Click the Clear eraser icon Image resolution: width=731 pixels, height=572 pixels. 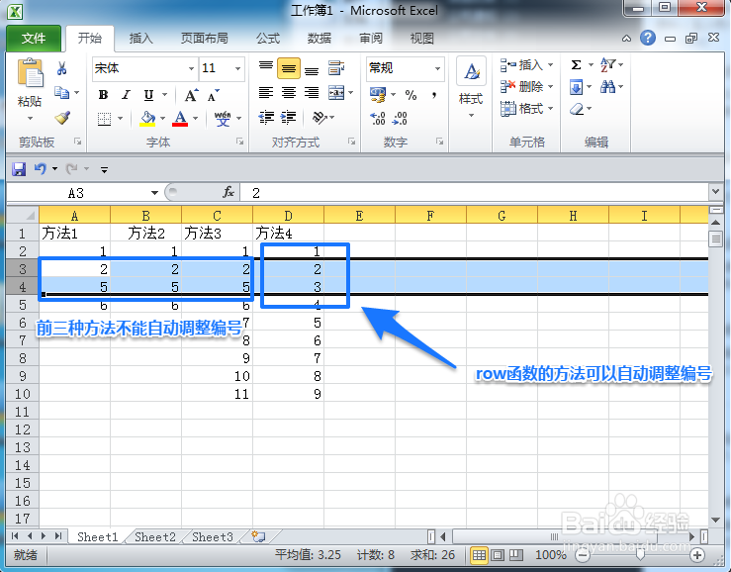pos(577,109)
